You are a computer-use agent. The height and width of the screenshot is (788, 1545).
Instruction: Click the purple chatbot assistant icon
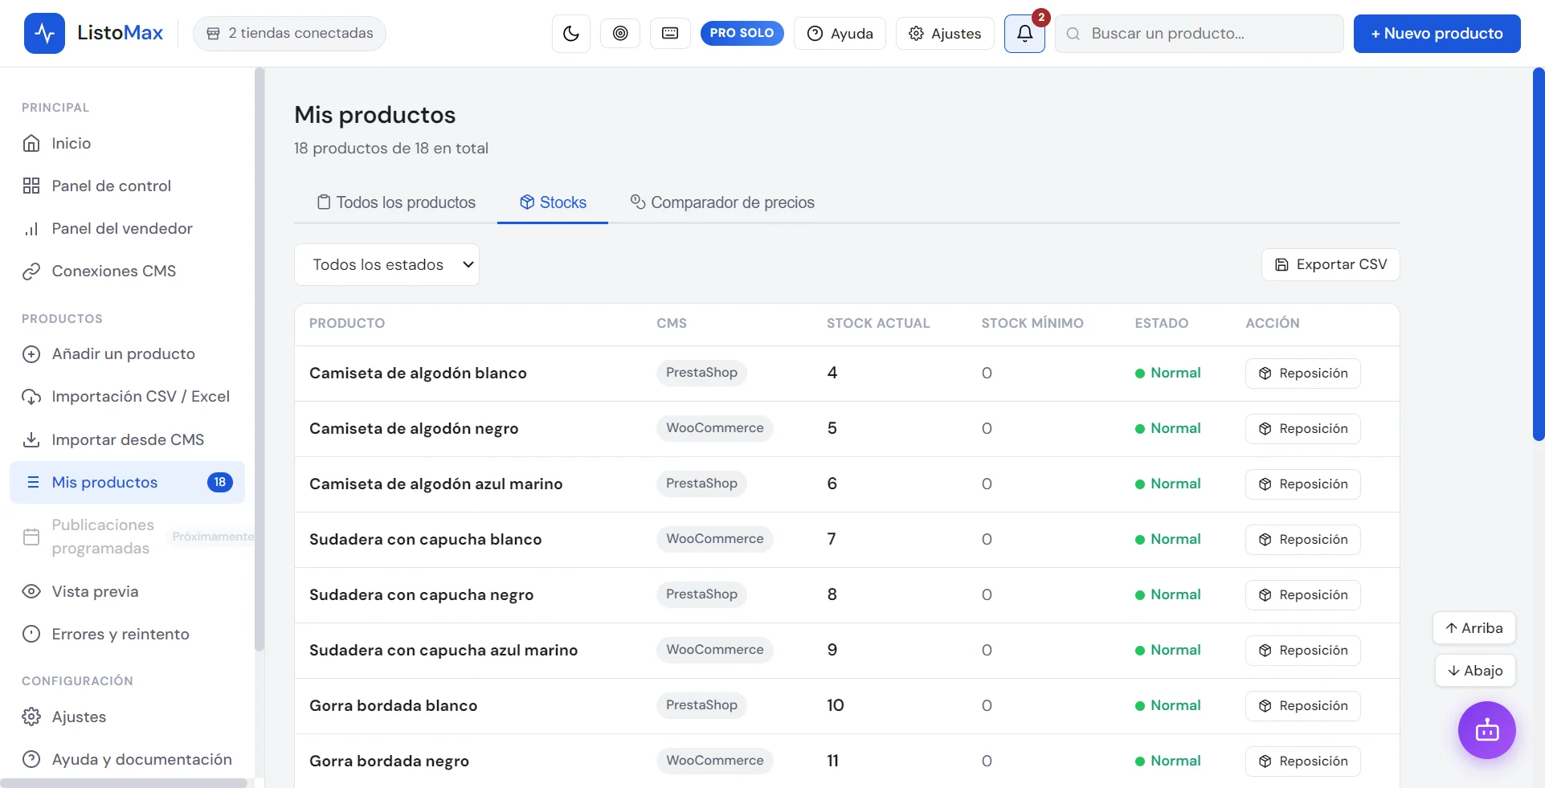tap(1487, 730)
